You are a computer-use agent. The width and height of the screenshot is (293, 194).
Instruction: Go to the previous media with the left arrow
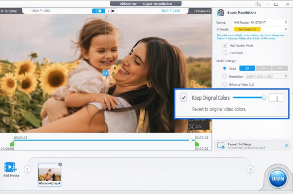click(27, 169)
